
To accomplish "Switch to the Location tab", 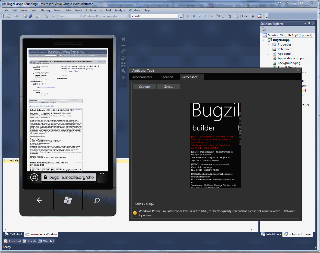I will click(167, 77).
